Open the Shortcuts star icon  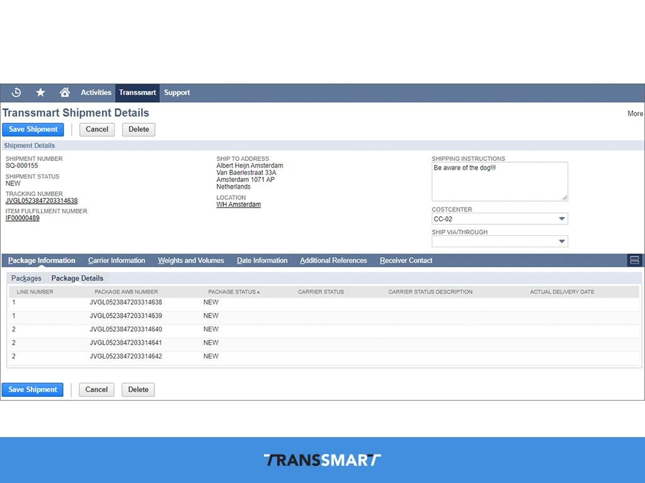tap(40, 92)
